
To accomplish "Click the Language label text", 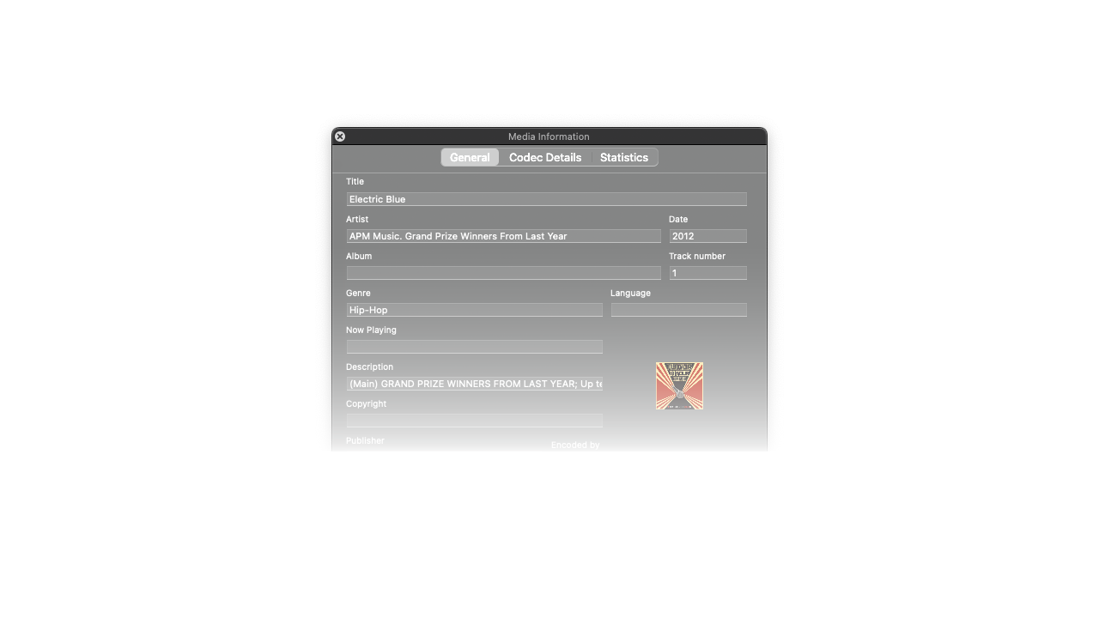I will pyautogui.click(x=630, y=293).
